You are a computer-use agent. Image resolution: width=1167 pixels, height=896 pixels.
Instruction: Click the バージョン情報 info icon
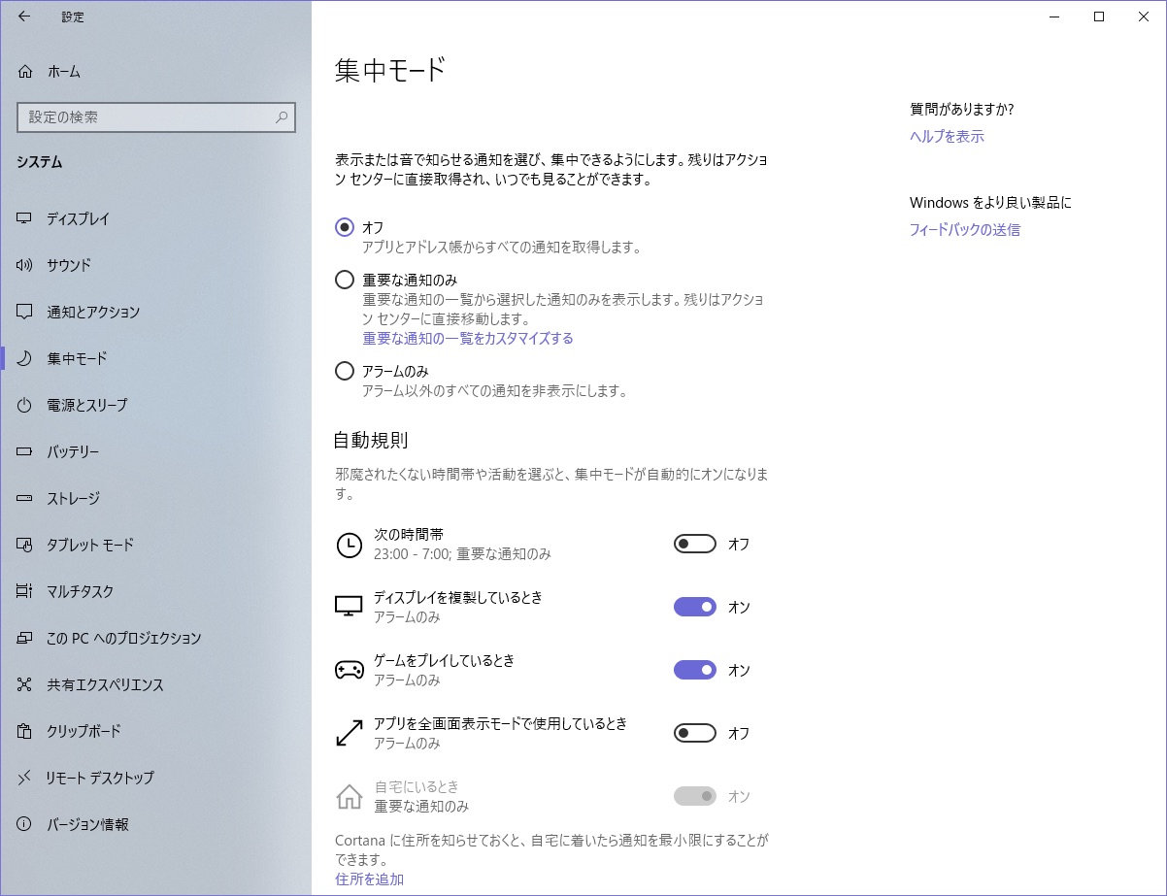pos(25,824)
